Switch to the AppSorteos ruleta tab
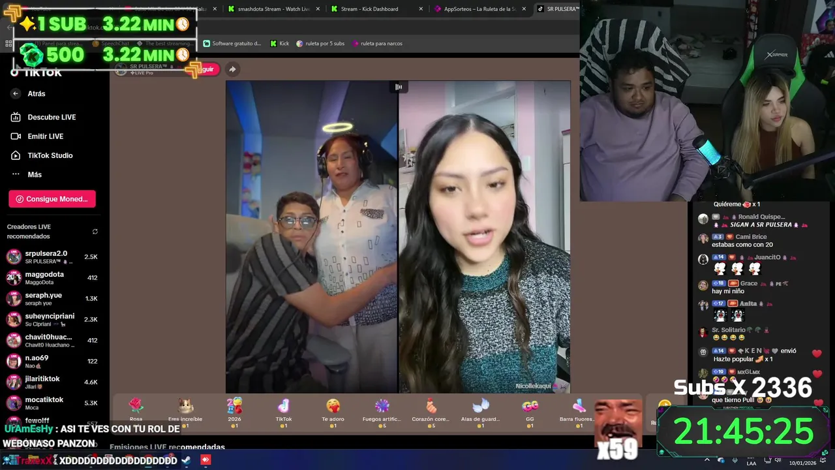The width and height of the screenshot is (835, 470). click(479, 9)
